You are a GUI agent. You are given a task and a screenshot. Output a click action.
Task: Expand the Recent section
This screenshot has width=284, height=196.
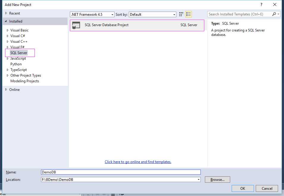tap(6, 13)
